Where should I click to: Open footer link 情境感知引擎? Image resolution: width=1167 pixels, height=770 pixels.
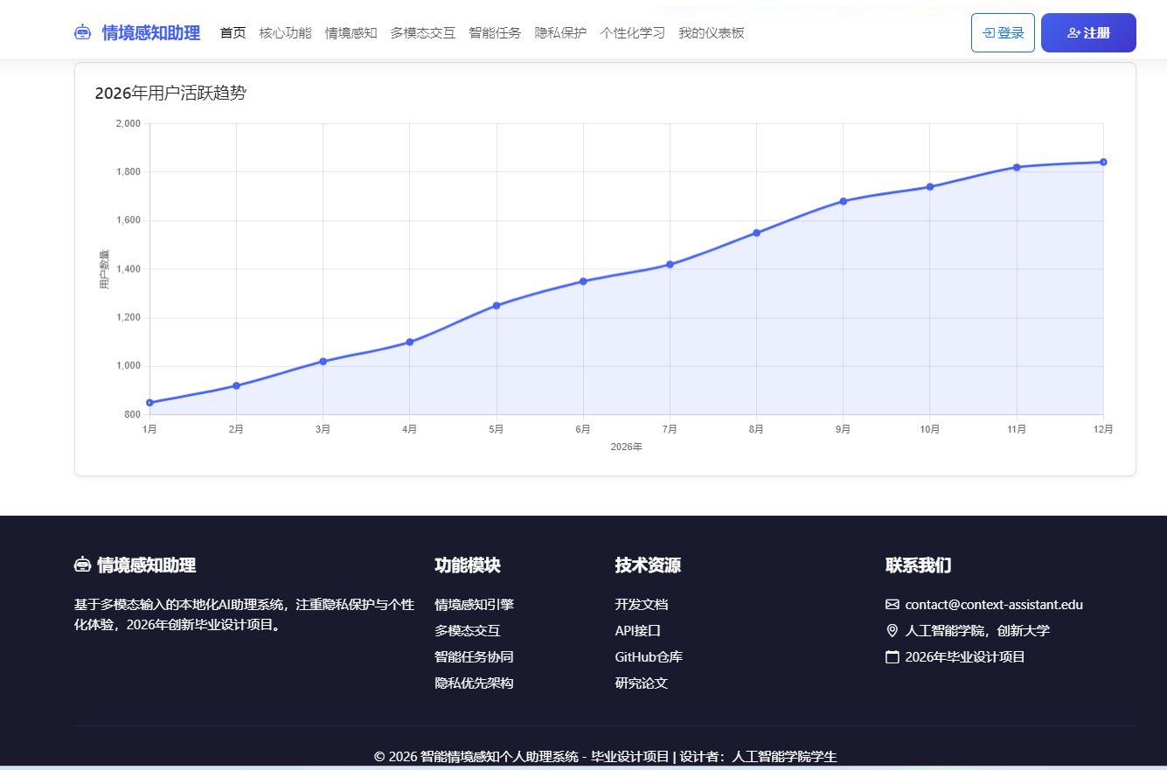[x=474, y=604]
